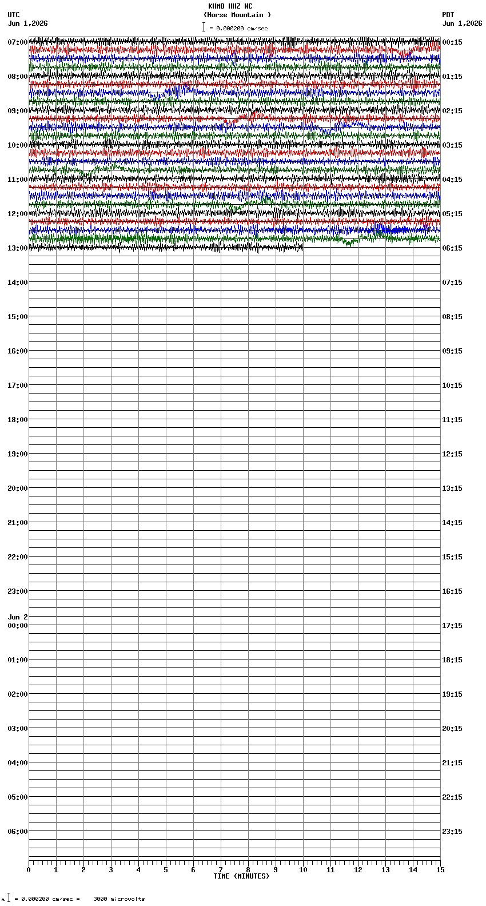Click the 18:15 PDT time label
The width and height of the screenshot is (486, 906).
(452, 660)
